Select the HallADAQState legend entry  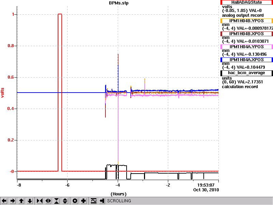[246, 2]
